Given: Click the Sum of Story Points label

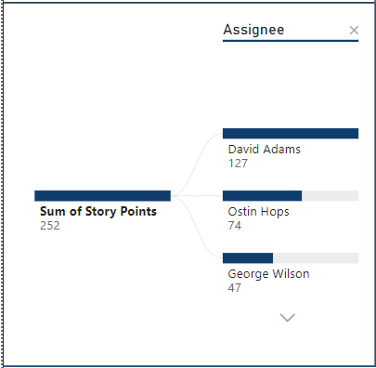Looking at the screenshot, I should point(98,212).
